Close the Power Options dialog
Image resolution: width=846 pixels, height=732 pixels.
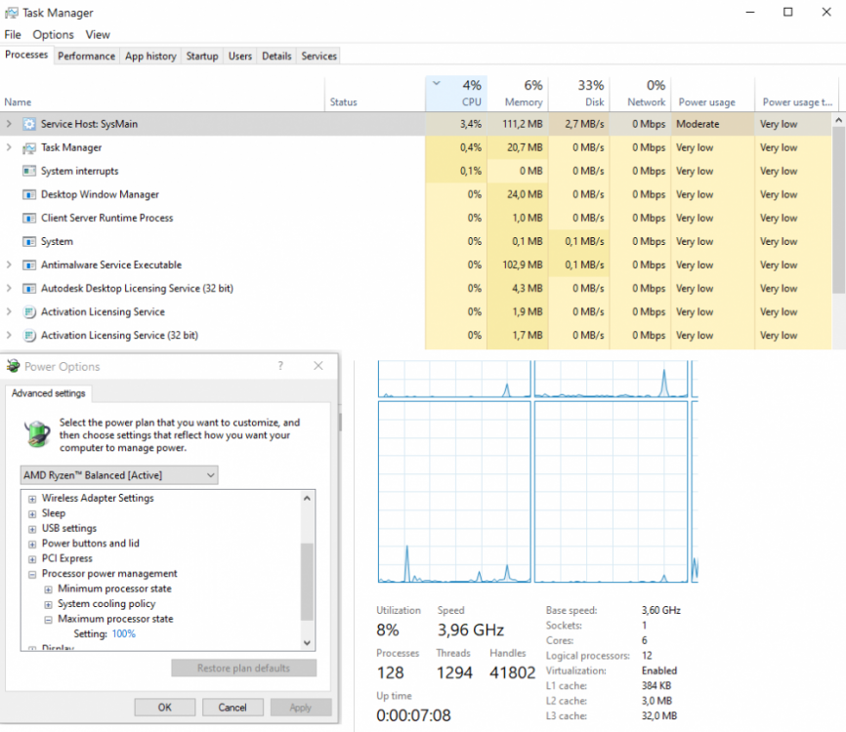(318, 366)
